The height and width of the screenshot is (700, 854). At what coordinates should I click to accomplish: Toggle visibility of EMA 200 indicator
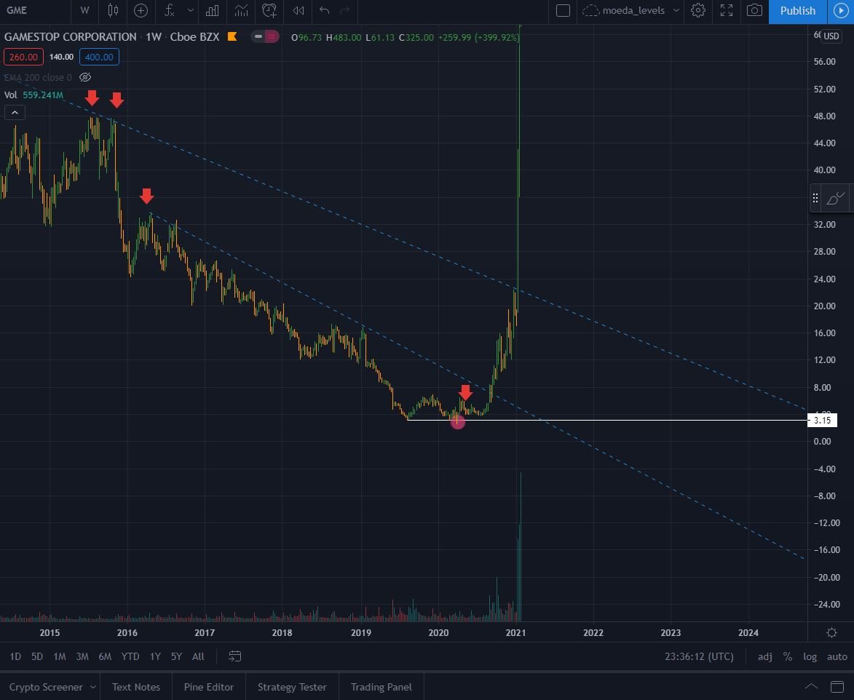pos(85,77)
